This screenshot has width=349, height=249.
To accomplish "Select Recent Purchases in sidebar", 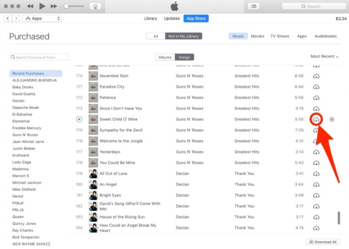I will [35, 73].
